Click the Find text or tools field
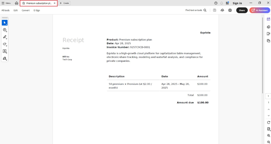 tap(194, 10)
